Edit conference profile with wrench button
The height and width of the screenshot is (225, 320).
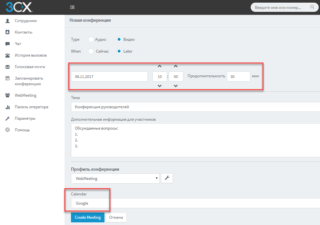[167, 178]
